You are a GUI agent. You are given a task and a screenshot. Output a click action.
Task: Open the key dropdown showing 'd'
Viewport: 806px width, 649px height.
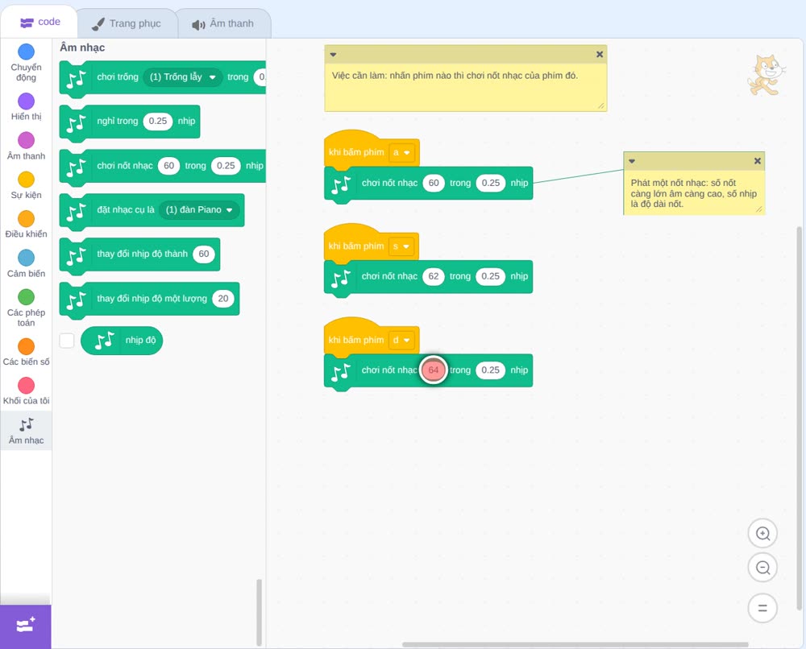[401, 340]
